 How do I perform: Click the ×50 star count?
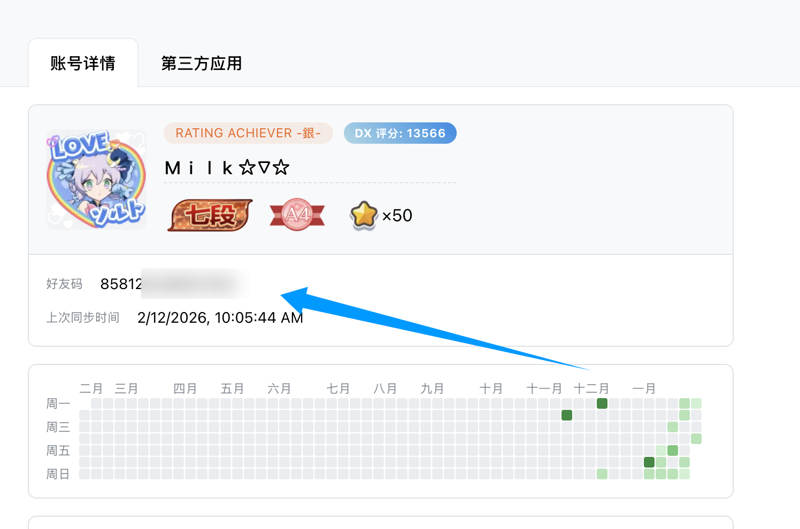click(x=397, y=215)
